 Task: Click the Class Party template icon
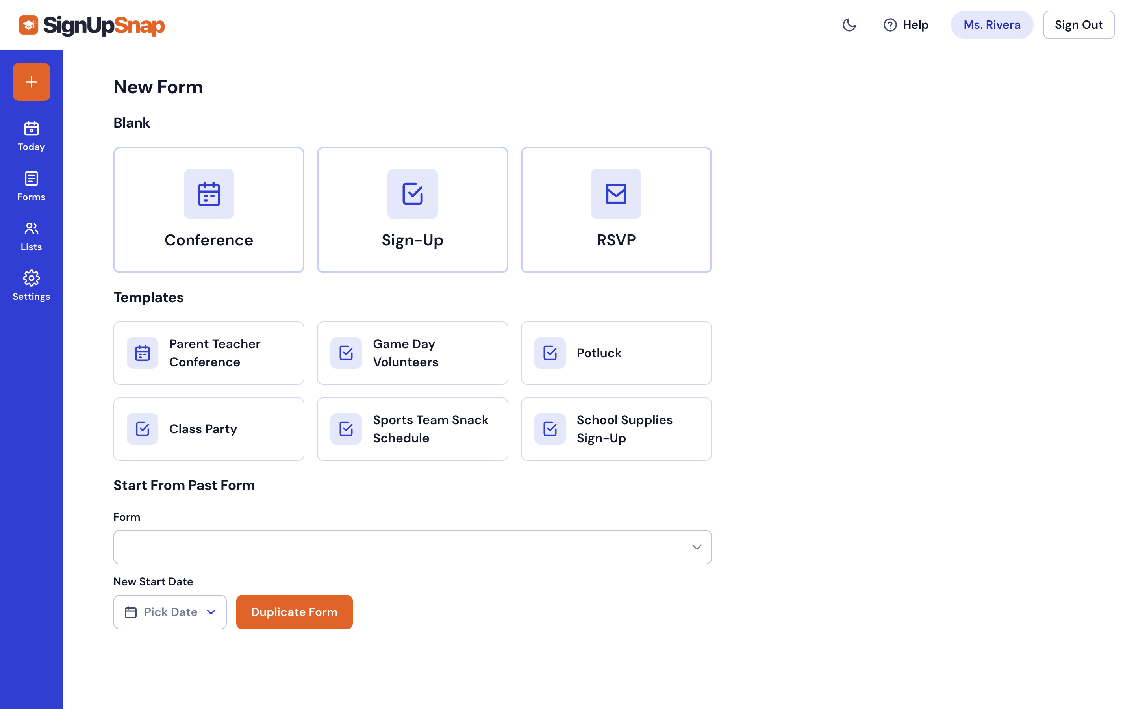(143, 429)
